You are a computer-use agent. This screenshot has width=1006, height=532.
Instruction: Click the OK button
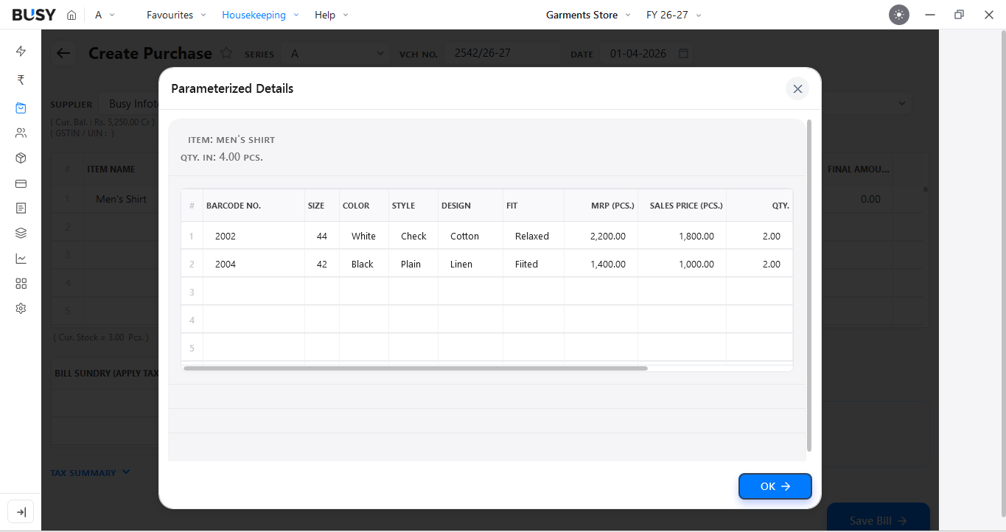(775, 486)
